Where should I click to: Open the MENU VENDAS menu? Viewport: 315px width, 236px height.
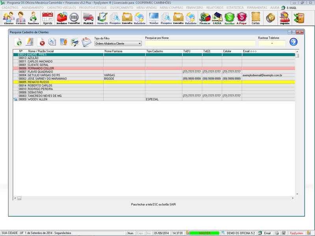coord(146,7)
